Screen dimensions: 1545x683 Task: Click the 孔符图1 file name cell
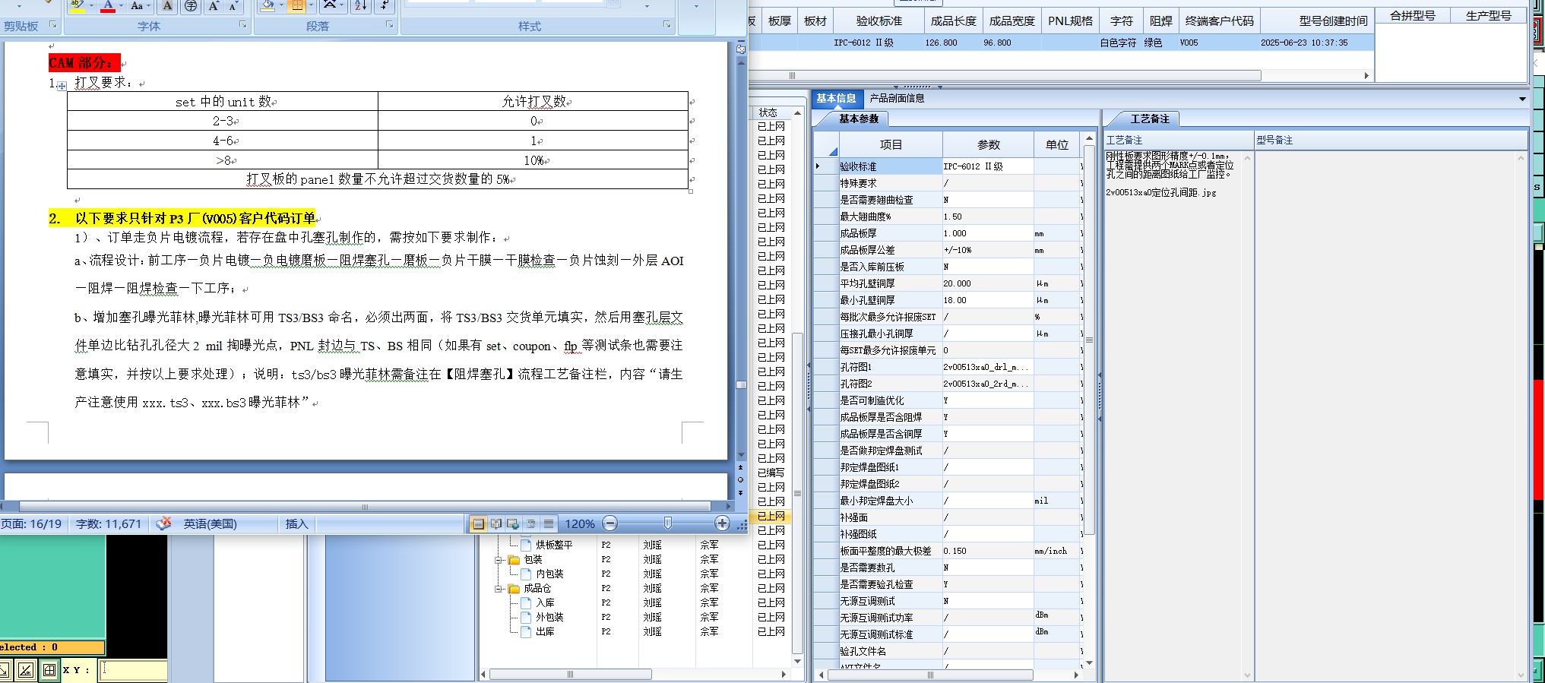point(987,367)
